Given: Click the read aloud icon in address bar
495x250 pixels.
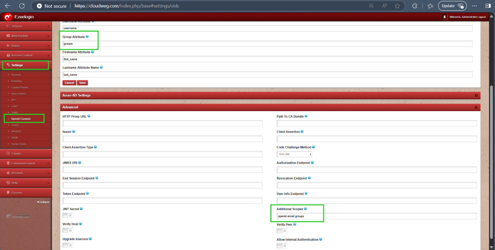Looking at the screenshot, I should (384, 6).
